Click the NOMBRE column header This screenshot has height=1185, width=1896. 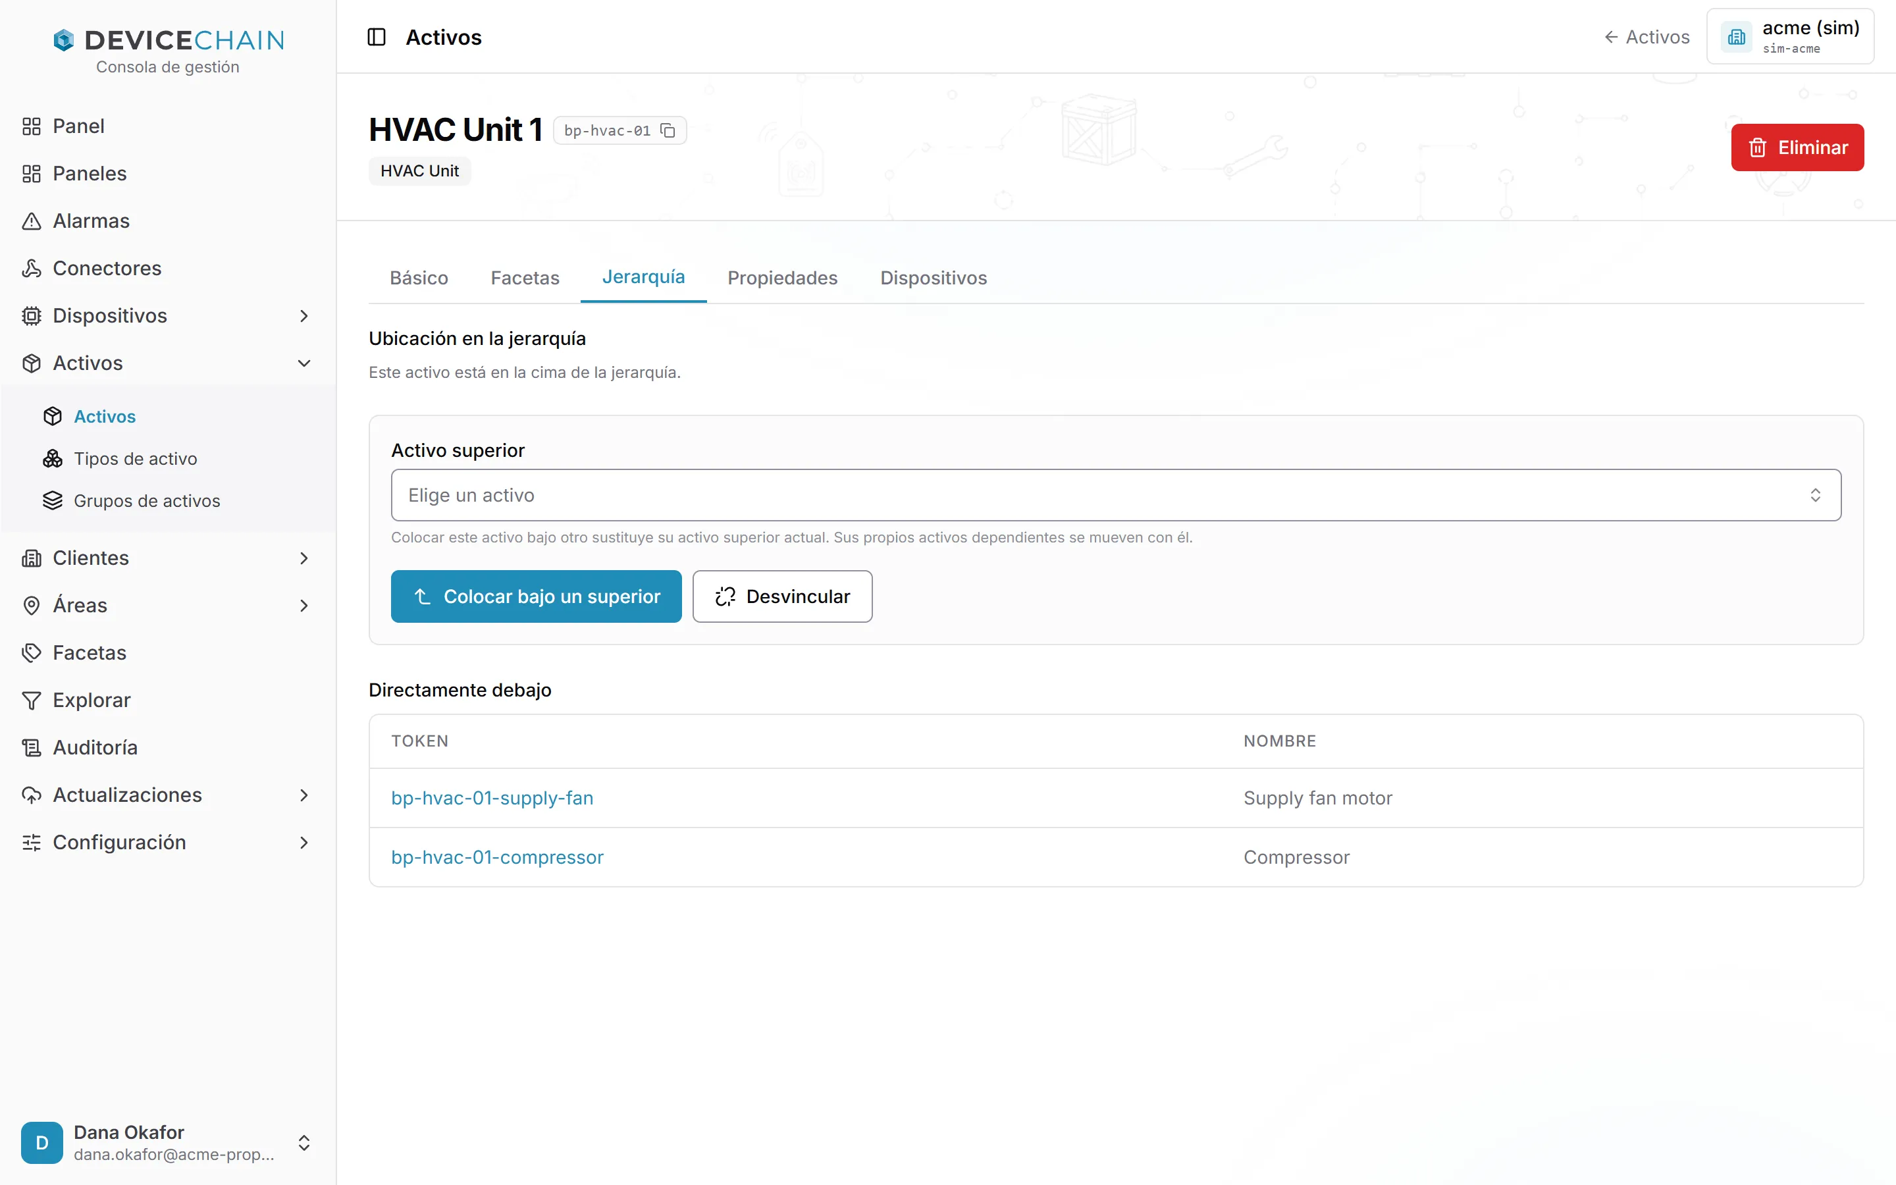point(1279,741)
